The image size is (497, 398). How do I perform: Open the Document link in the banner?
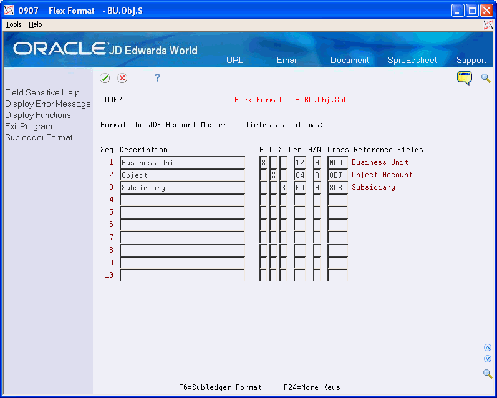click(349, 61)
